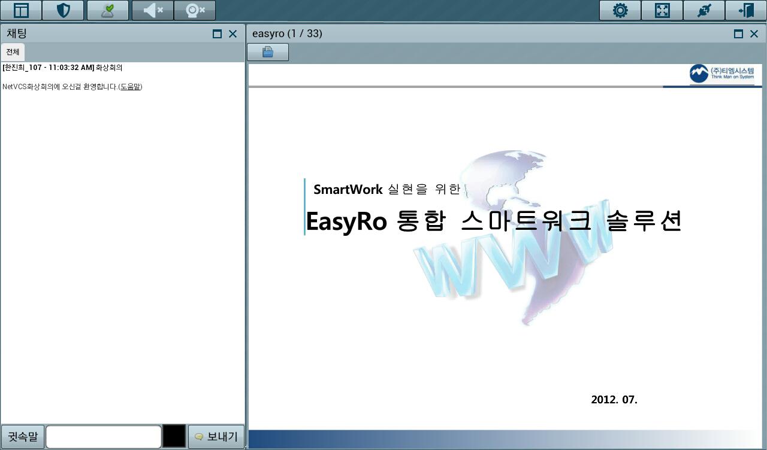Focus the chat message input field
This screenshot has height=450, width=767.
pos(104,437)
